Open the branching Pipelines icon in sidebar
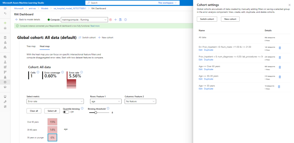Image resolution: width=294 pixels, height=143 pixels. (5, 72)
